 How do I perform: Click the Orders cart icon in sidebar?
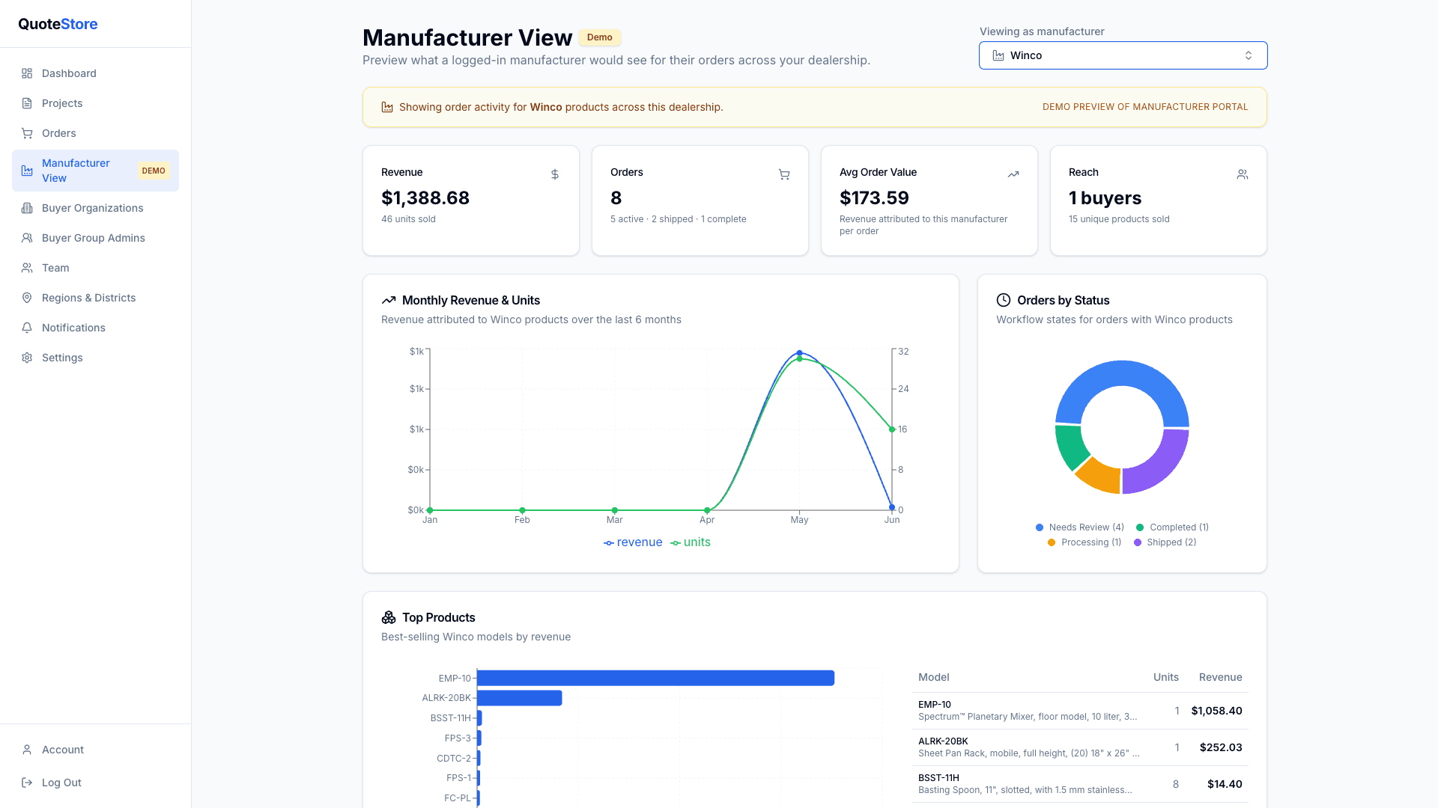coord(27,133)
